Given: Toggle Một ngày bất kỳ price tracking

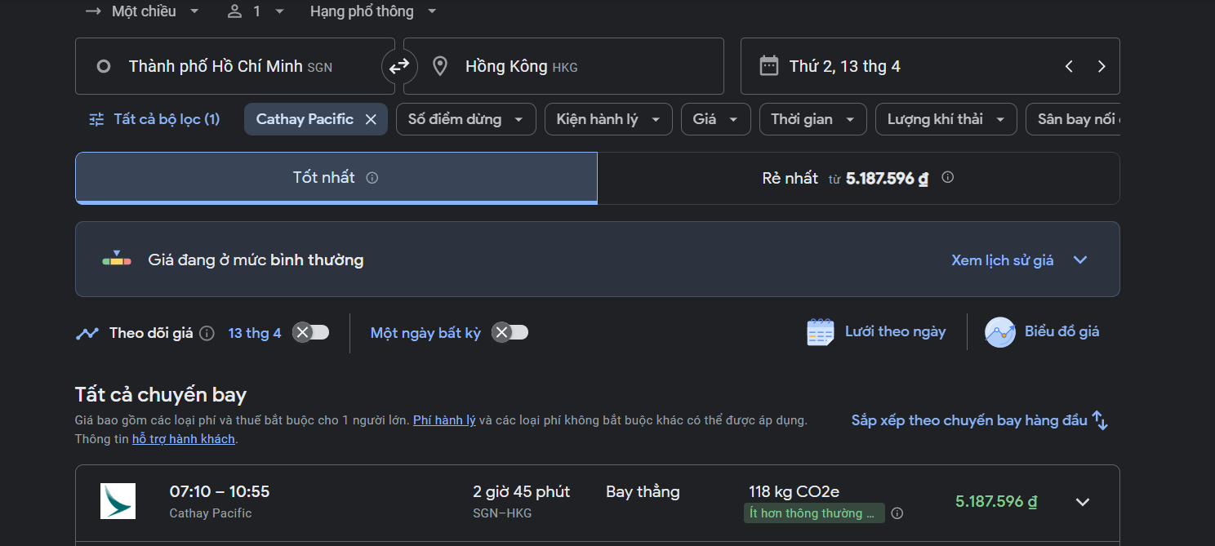Looking at the screenshot, I should pos(510,332).
